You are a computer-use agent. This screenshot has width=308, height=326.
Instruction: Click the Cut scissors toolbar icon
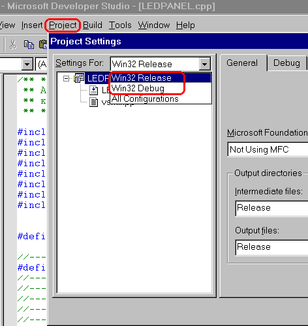(13, 44)
